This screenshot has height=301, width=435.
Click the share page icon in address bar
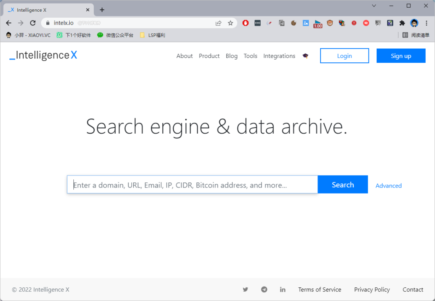coord(218,23)
